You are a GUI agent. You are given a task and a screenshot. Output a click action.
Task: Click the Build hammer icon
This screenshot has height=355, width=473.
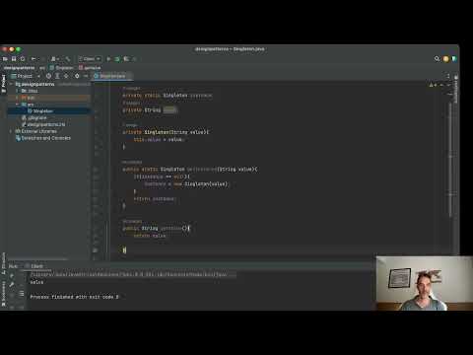(x=68, y=59)
